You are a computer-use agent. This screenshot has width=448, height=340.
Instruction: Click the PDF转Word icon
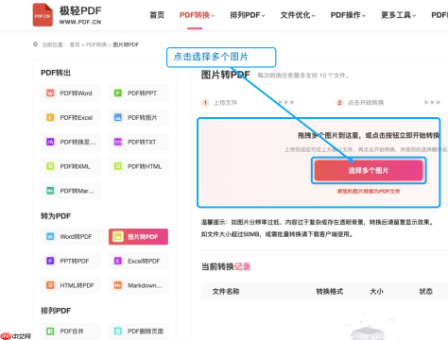point(50,93)
